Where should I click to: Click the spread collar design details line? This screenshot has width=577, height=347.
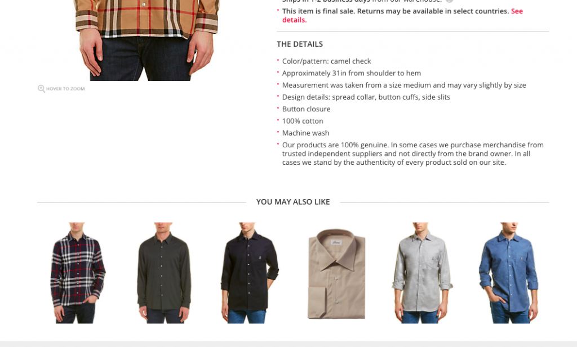[x=366, y=97]
